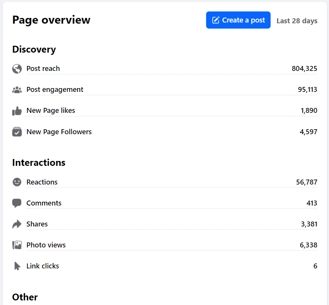Click the Link clicks label
The height and width of the screenshot is (305, 329).
pyautogui.click(x=43, y=266)
